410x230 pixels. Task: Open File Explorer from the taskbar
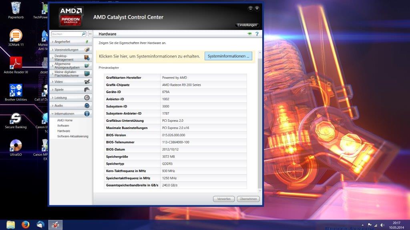pyautogui.click(x=11, y=225)
